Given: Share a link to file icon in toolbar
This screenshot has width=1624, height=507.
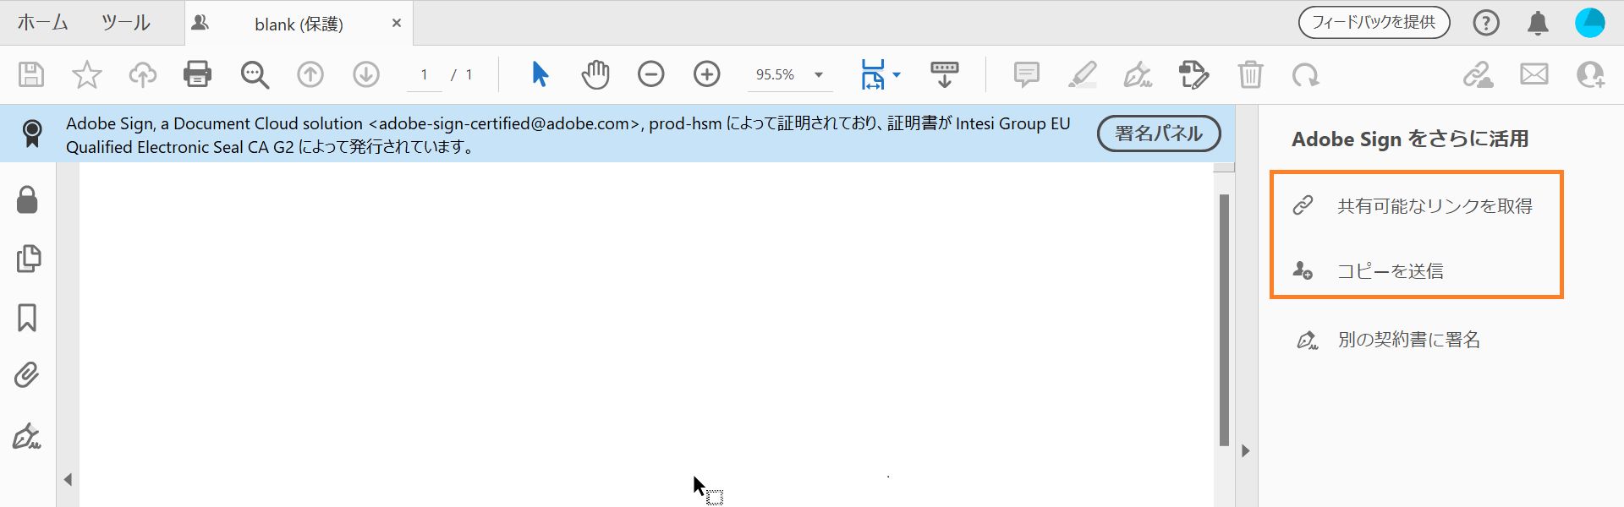Looking at the screenshot, I should coord(1478,74).
